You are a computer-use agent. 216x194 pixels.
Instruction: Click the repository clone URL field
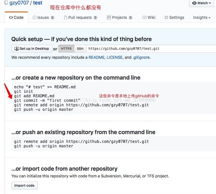(151, 49)
